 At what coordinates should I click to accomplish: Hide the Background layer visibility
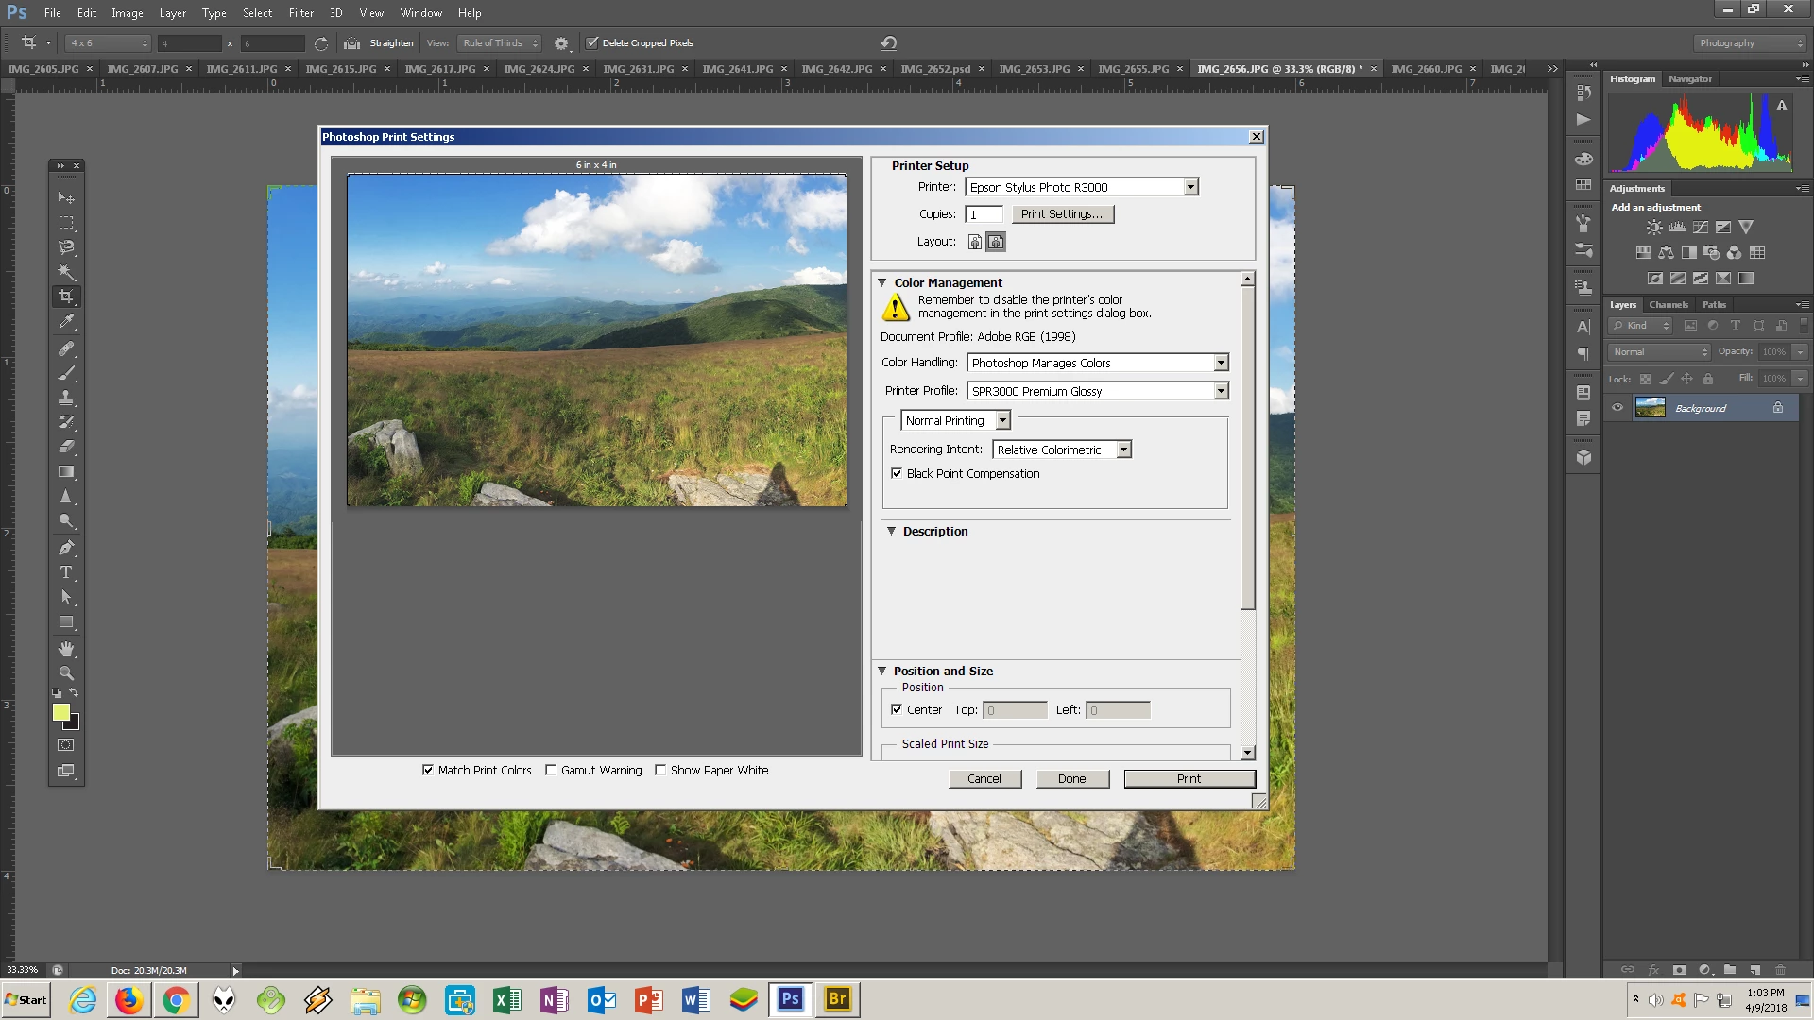(1617, 408)
